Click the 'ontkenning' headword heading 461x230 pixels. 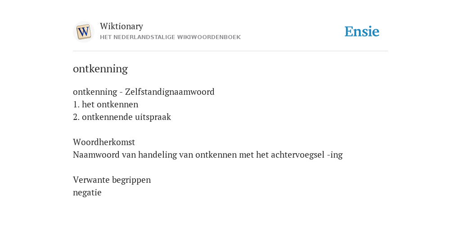[x=100, y=69]
